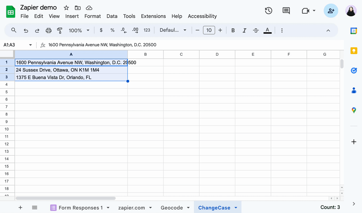Open Google Maps side panel
Image resolution: width=362 pixels, height=213 pixels.
(354, 110)
